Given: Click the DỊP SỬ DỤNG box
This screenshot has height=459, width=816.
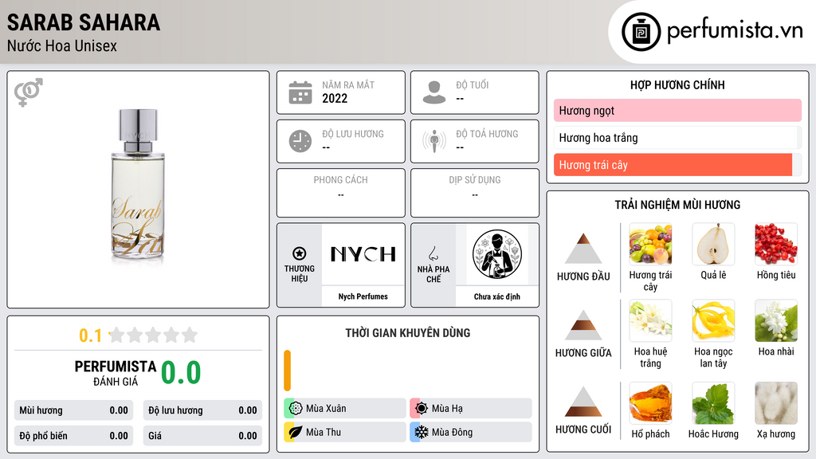Looking at the screenshot, I should pyautogui.click(x=475, y=193).
